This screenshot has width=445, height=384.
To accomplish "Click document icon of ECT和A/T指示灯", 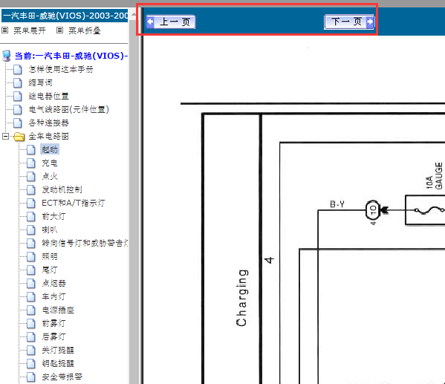I will [x=31, y=204].
